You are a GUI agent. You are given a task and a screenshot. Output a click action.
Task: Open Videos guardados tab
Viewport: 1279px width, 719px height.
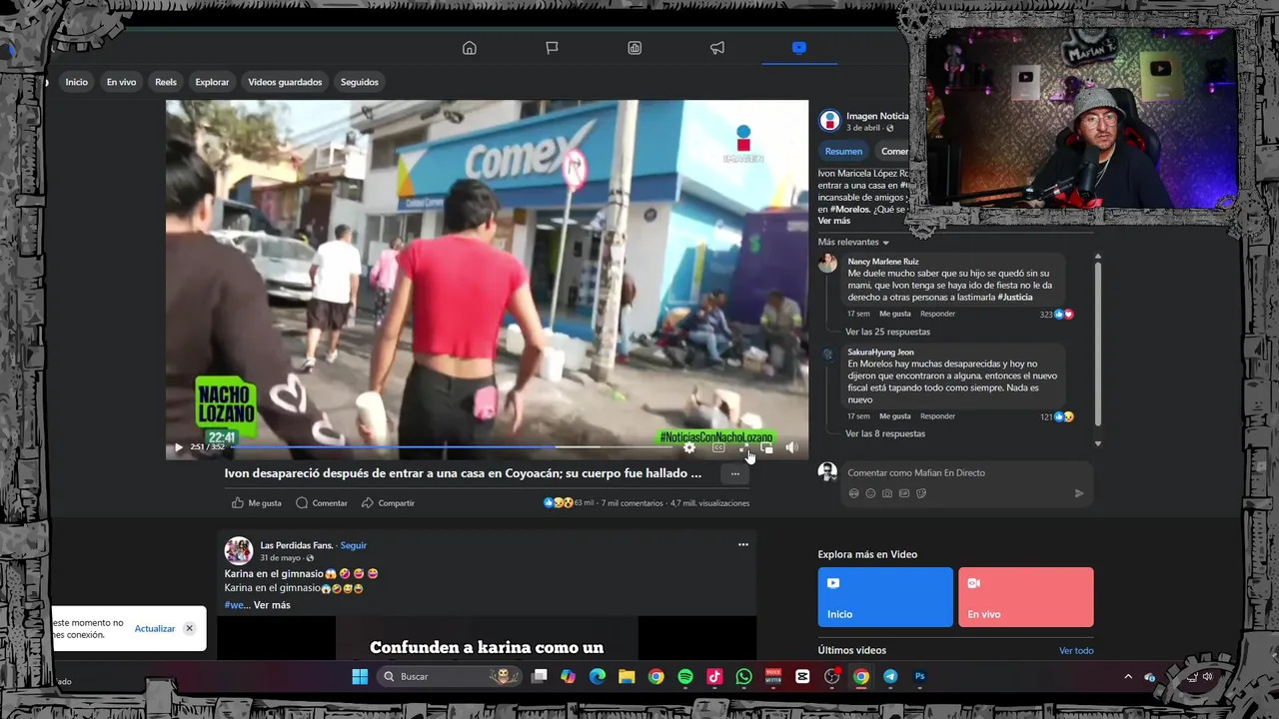coord(285,82)
